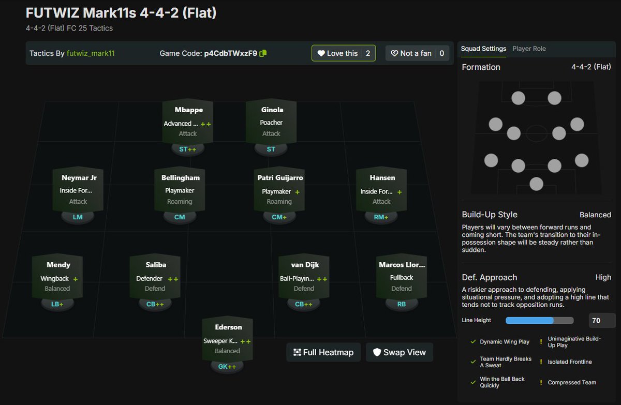Click the RM+ badge under Hansen
Viewport: 621px width, 405px height.
pyautogui.click(x=381, y=217)
